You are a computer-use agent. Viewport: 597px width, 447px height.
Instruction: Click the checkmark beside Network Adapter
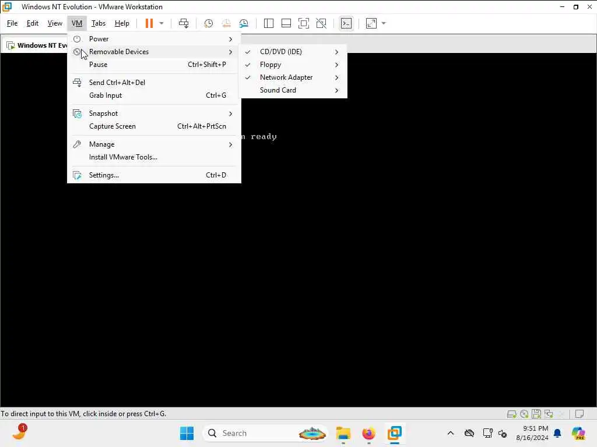(x=248, y=77)
